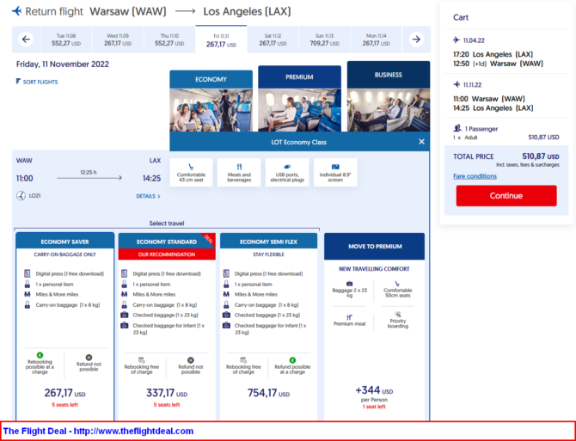Click the Premium meal icon

349,317
